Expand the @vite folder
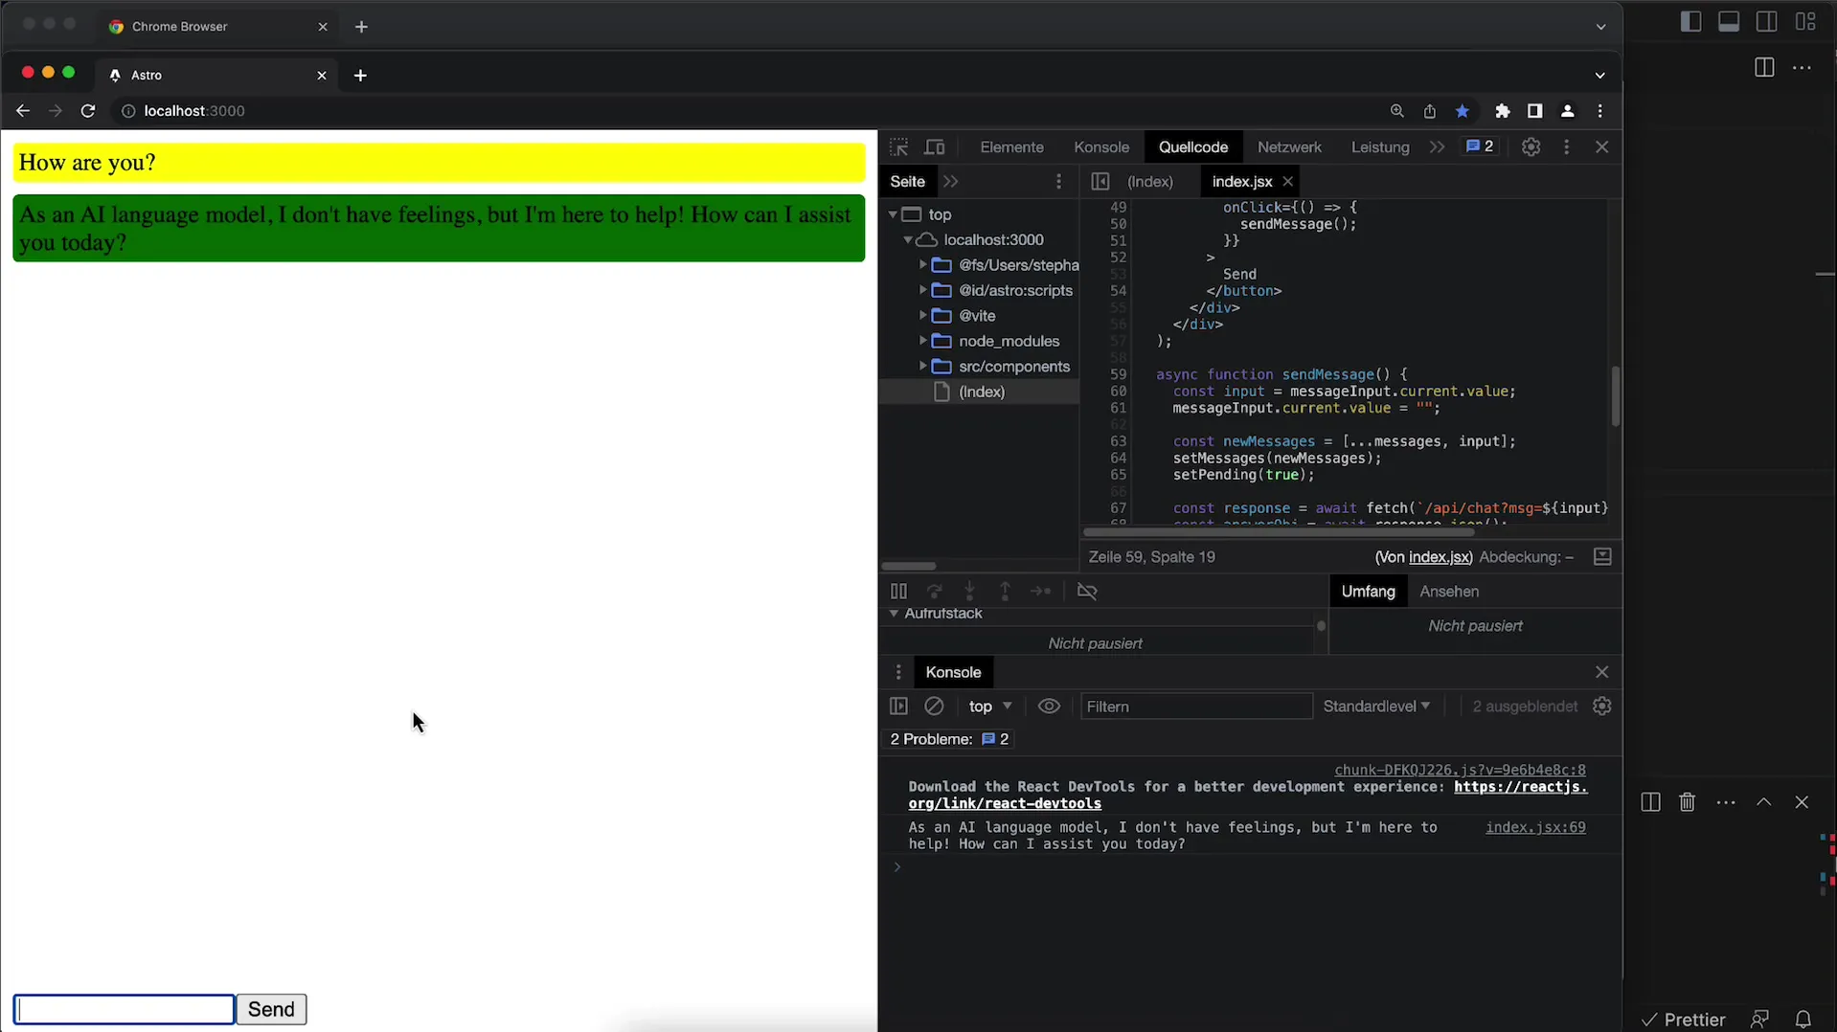This screenshot has height=1032, width=1837. (x=923, y=315)
